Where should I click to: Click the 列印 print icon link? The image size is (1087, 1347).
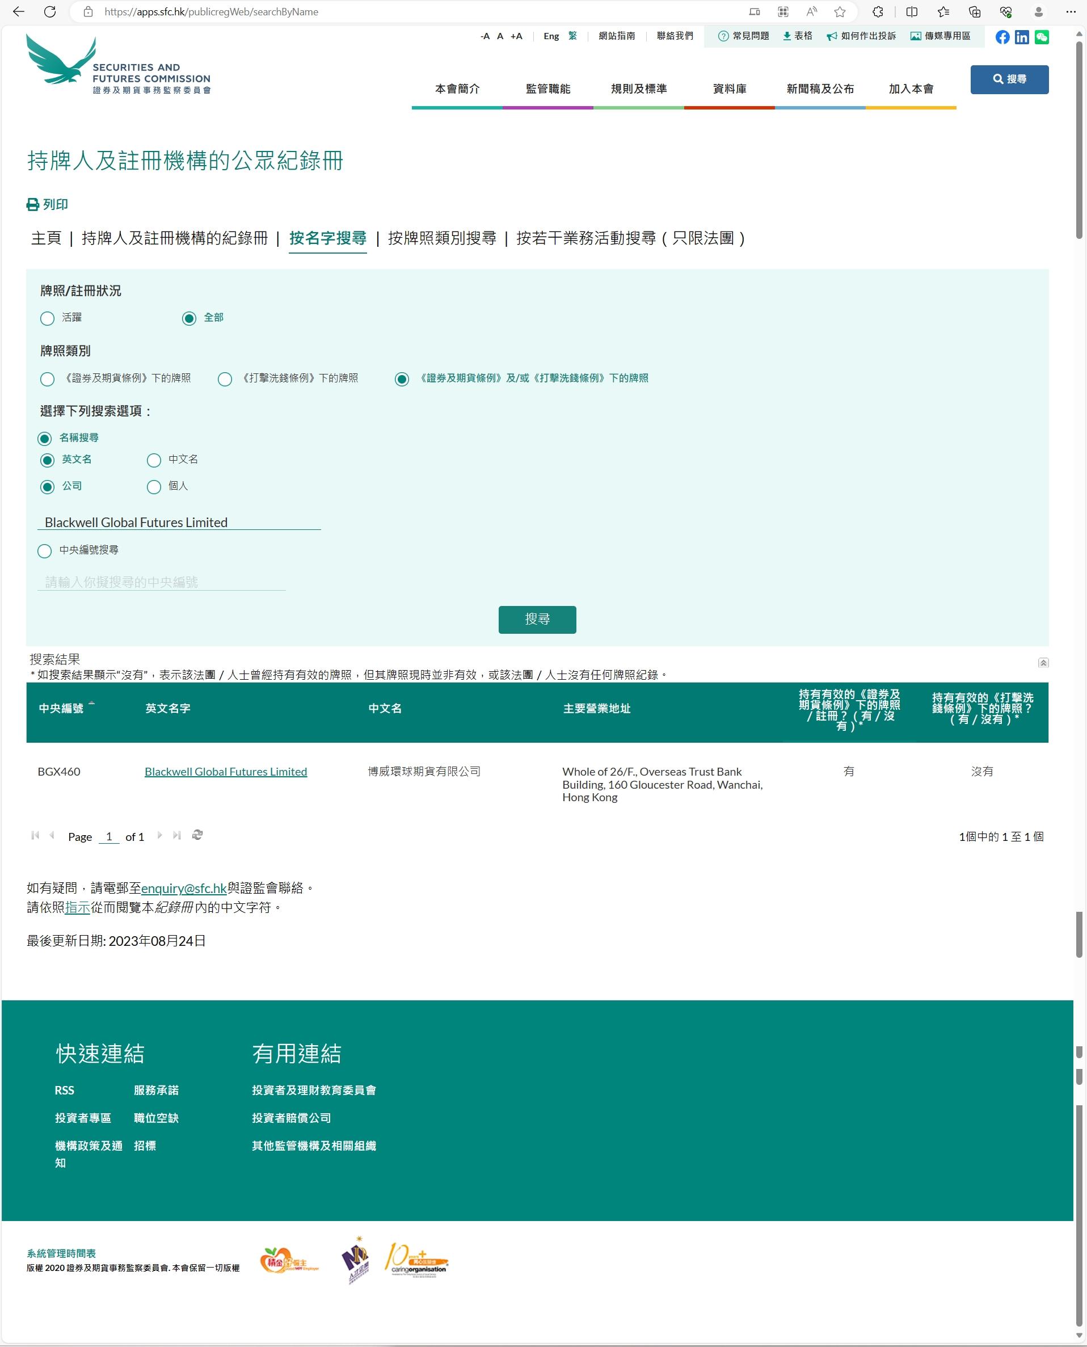48,204
